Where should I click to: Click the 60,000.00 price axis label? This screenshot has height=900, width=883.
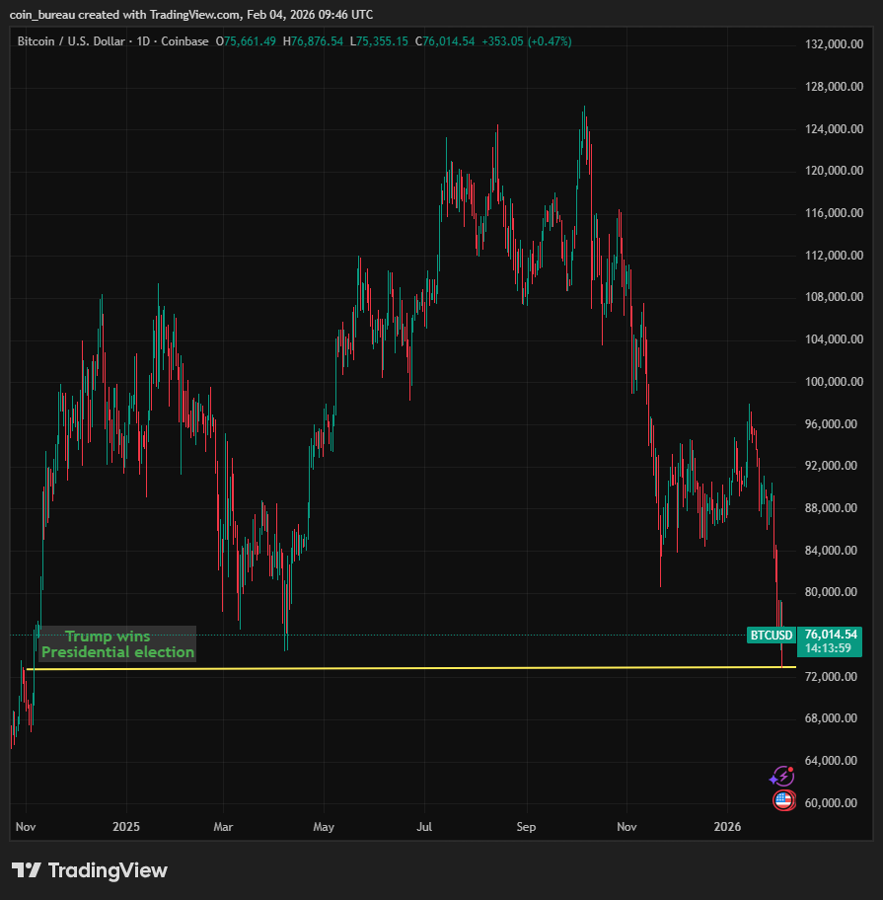coord(831,803)
